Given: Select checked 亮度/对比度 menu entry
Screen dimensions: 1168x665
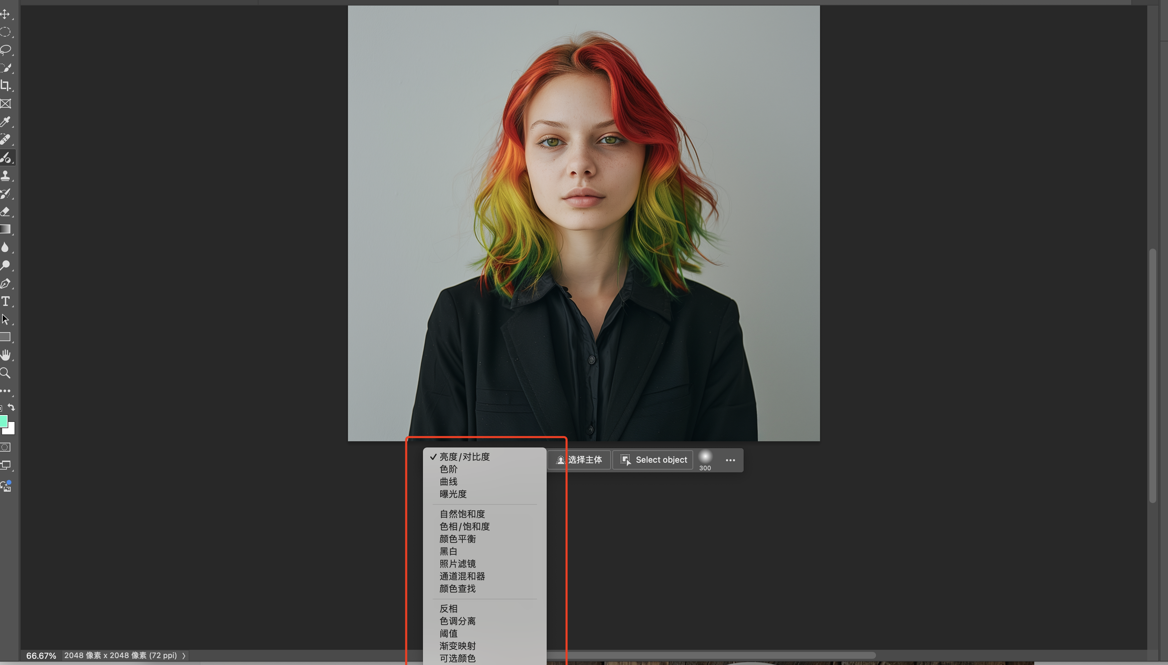Looking at the screenshot, I should 464,457.
